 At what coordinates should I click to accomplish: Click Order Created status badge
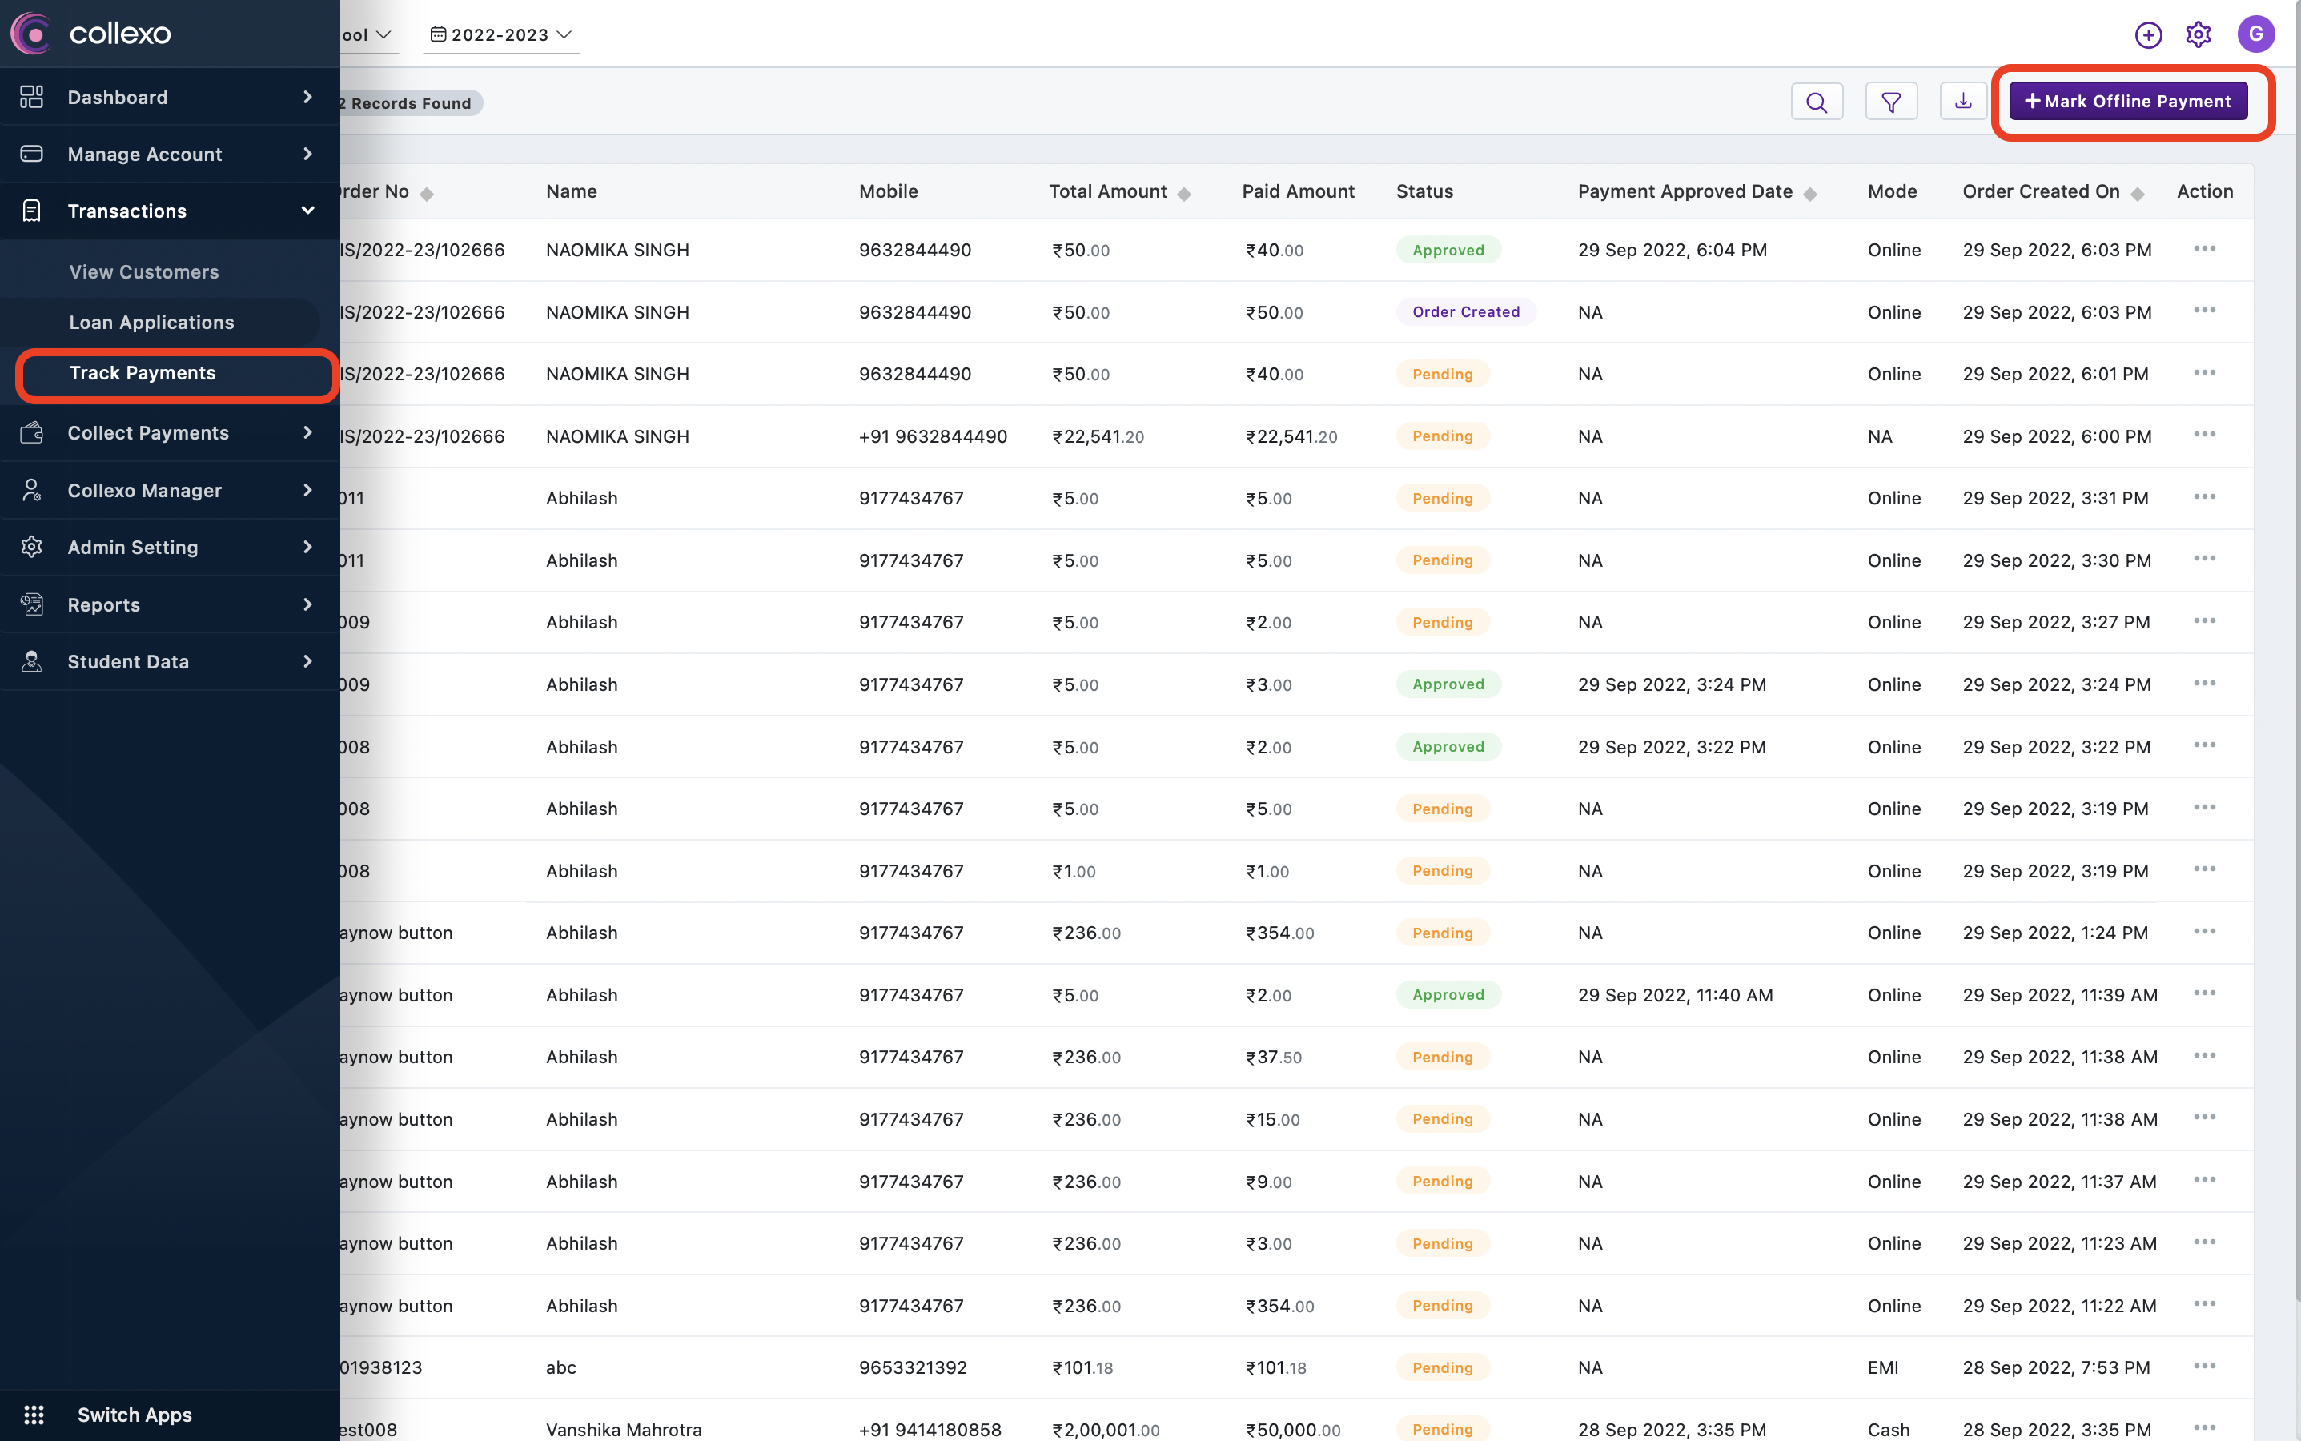pyautogui.click(x=1465, y=311)
